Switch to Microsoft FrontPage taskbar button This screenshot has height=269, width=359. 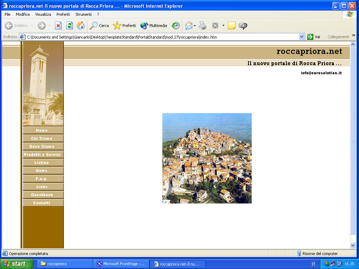pyautogui.click(x=122, y=264)
